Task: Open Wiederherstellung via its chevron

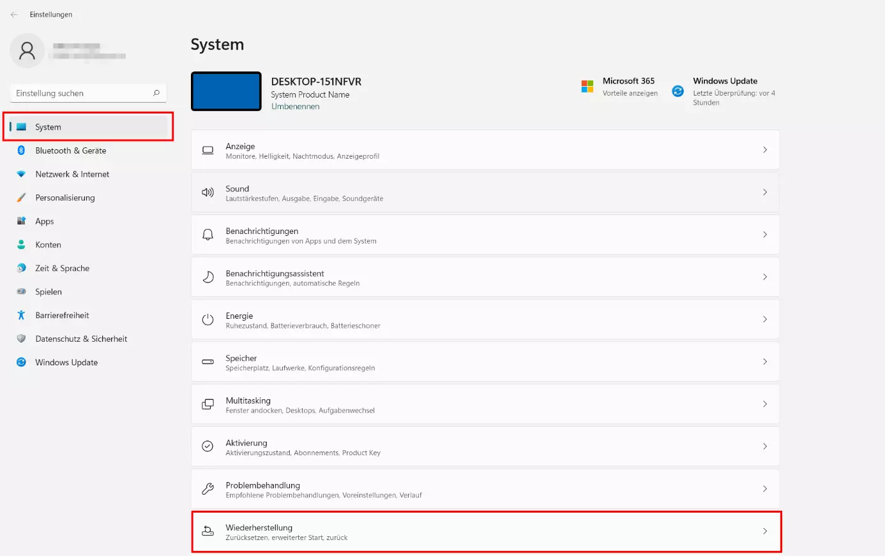Action: 765,531
